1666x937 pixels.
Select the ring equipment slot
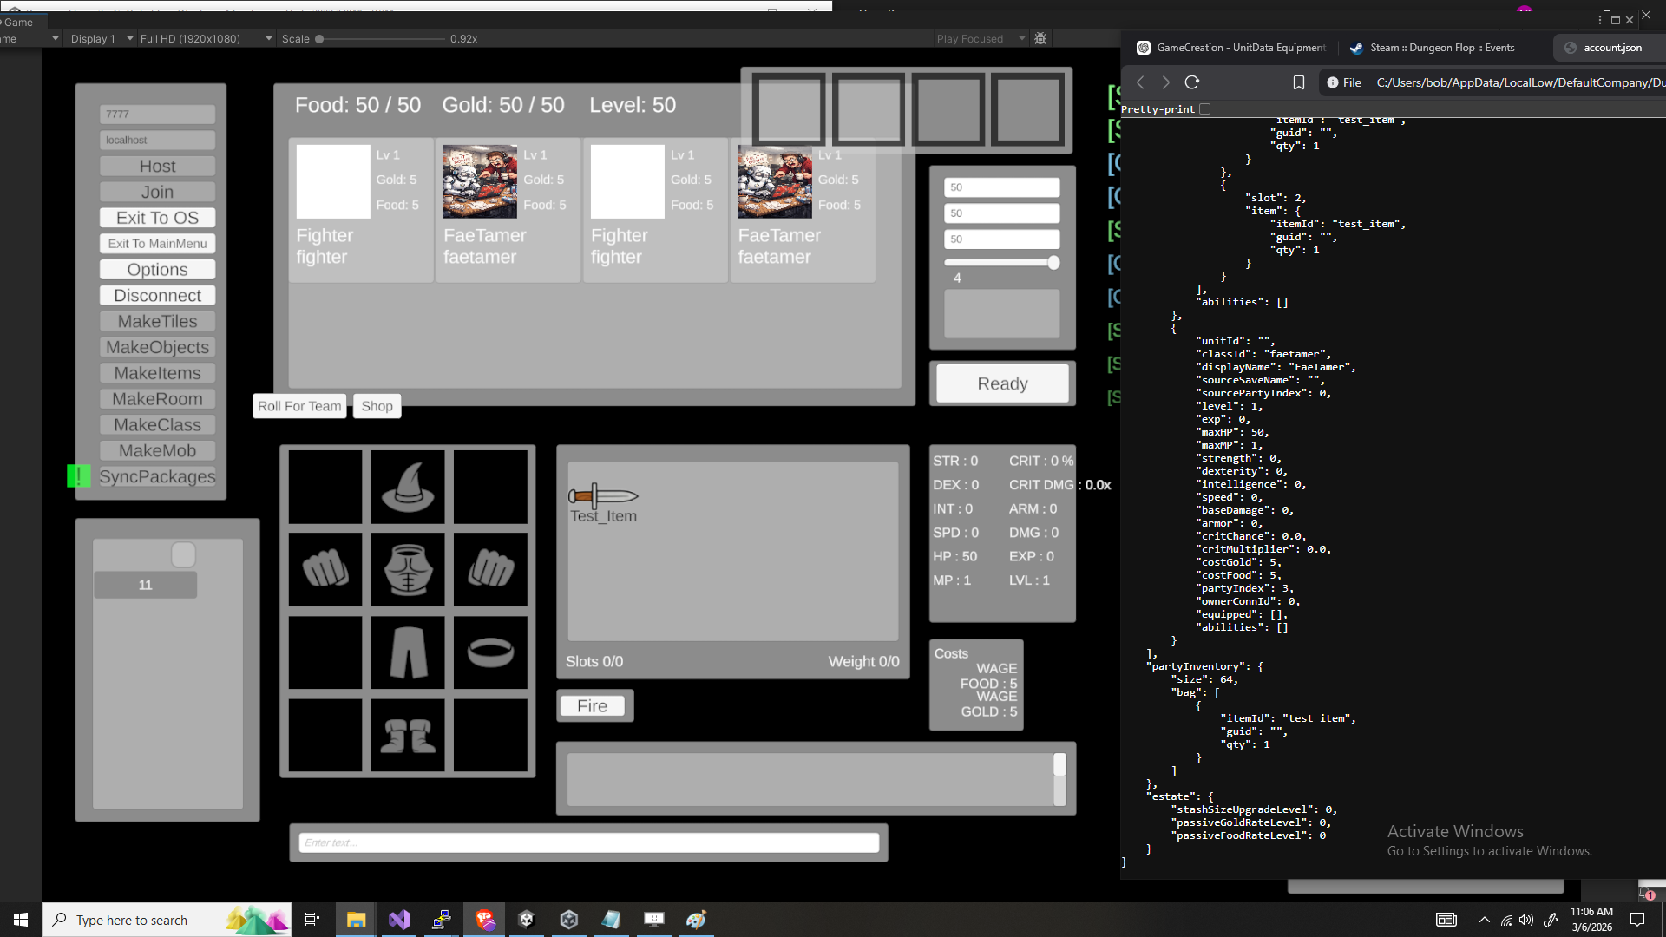point(490,652)
